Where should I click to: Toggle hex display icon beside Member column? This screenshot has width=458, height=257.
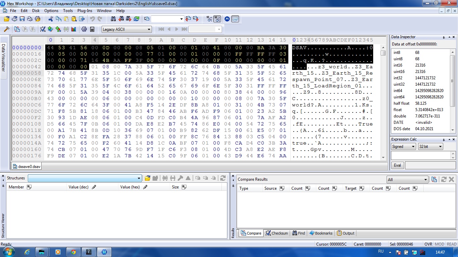[29, 187]
